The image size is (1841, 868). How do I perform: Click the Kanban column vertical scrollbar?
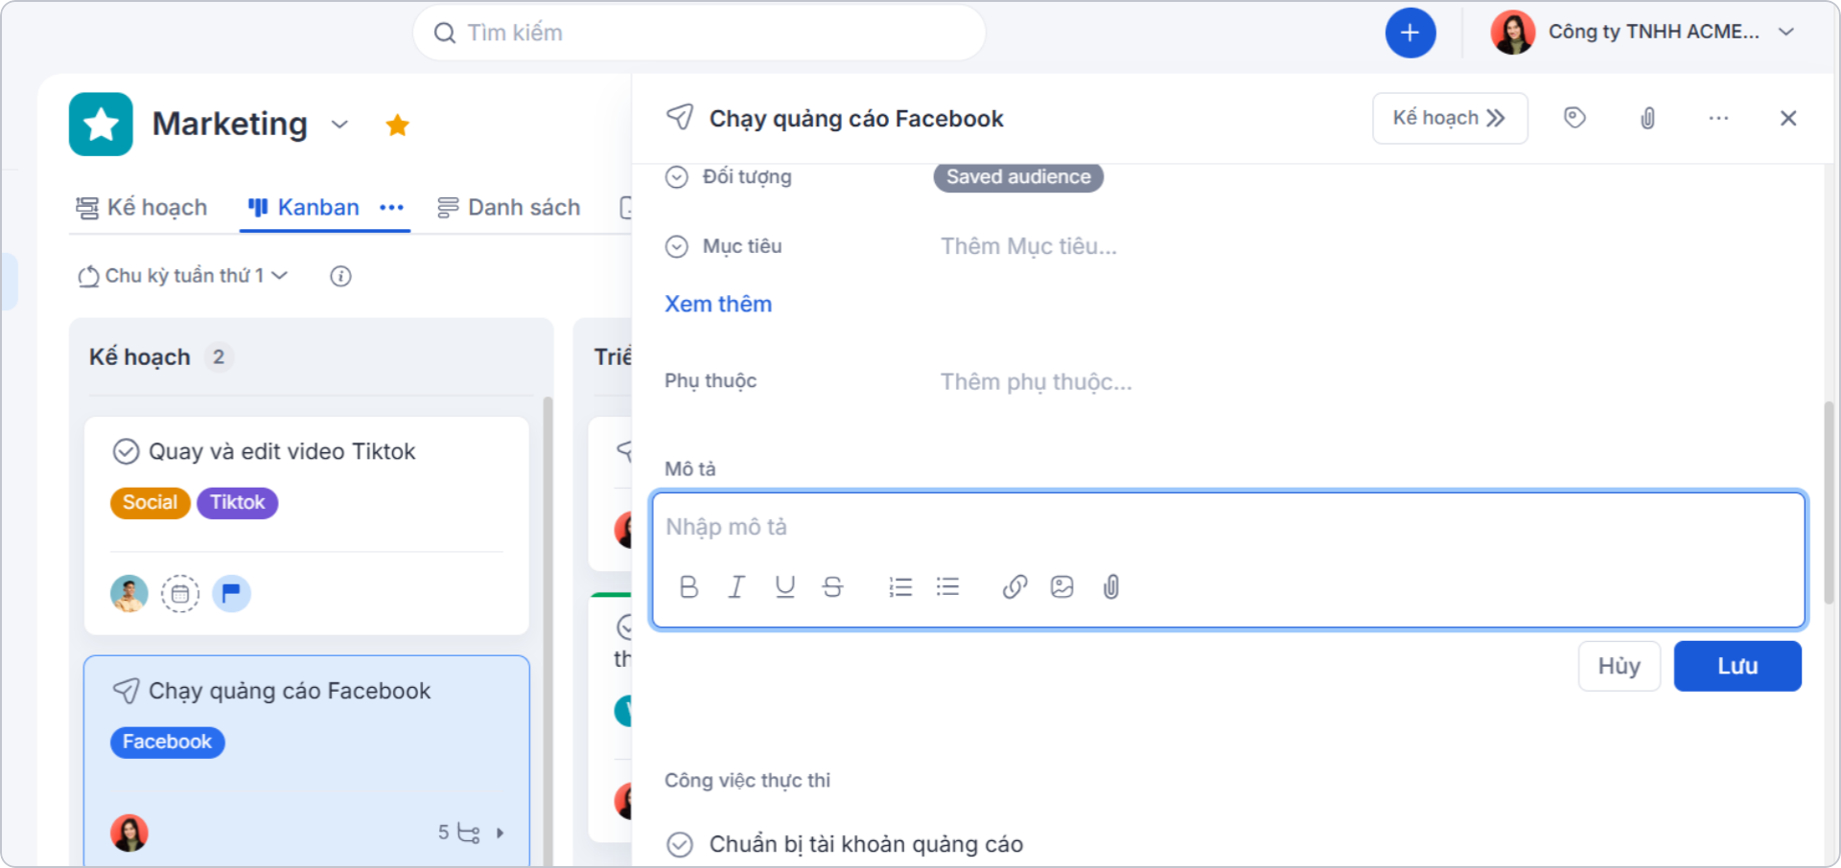coord(548,632)
